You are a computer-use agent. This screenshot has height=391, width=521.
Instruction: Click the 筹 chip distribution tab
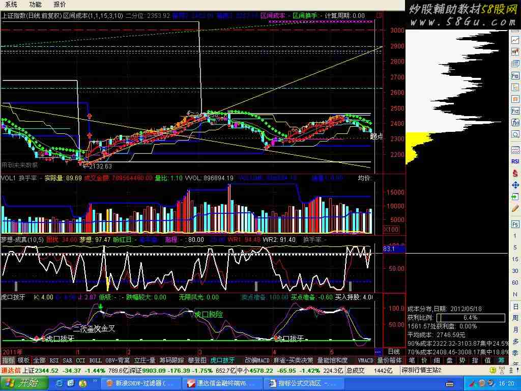[501, 360]
